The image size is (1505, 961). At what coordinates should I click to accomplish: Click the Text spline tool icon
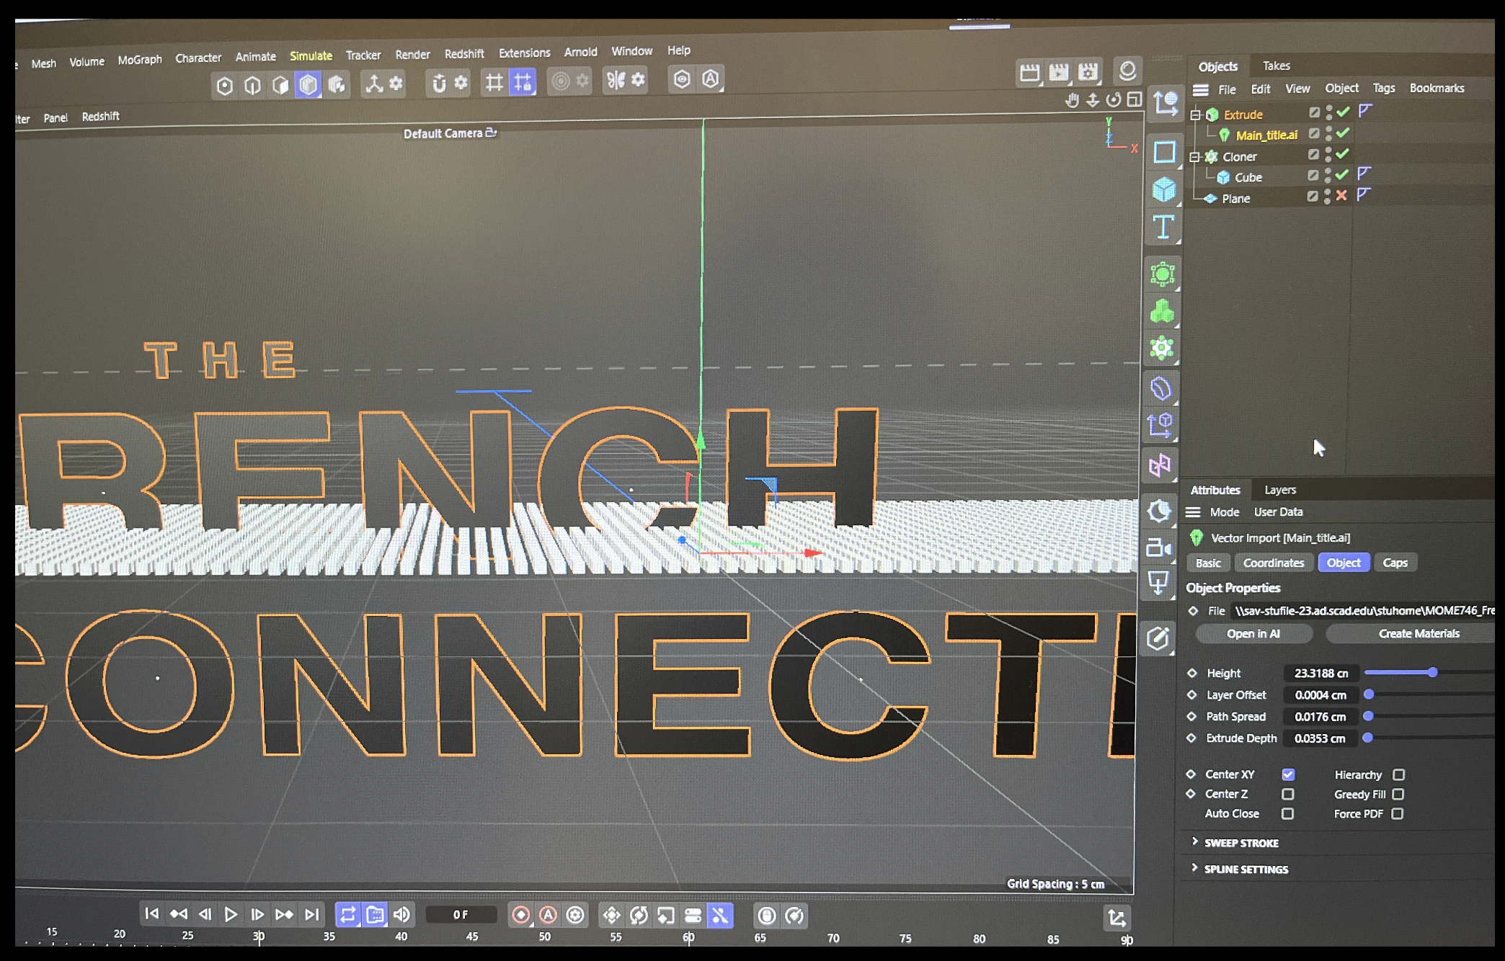(x=1163, y=228)
